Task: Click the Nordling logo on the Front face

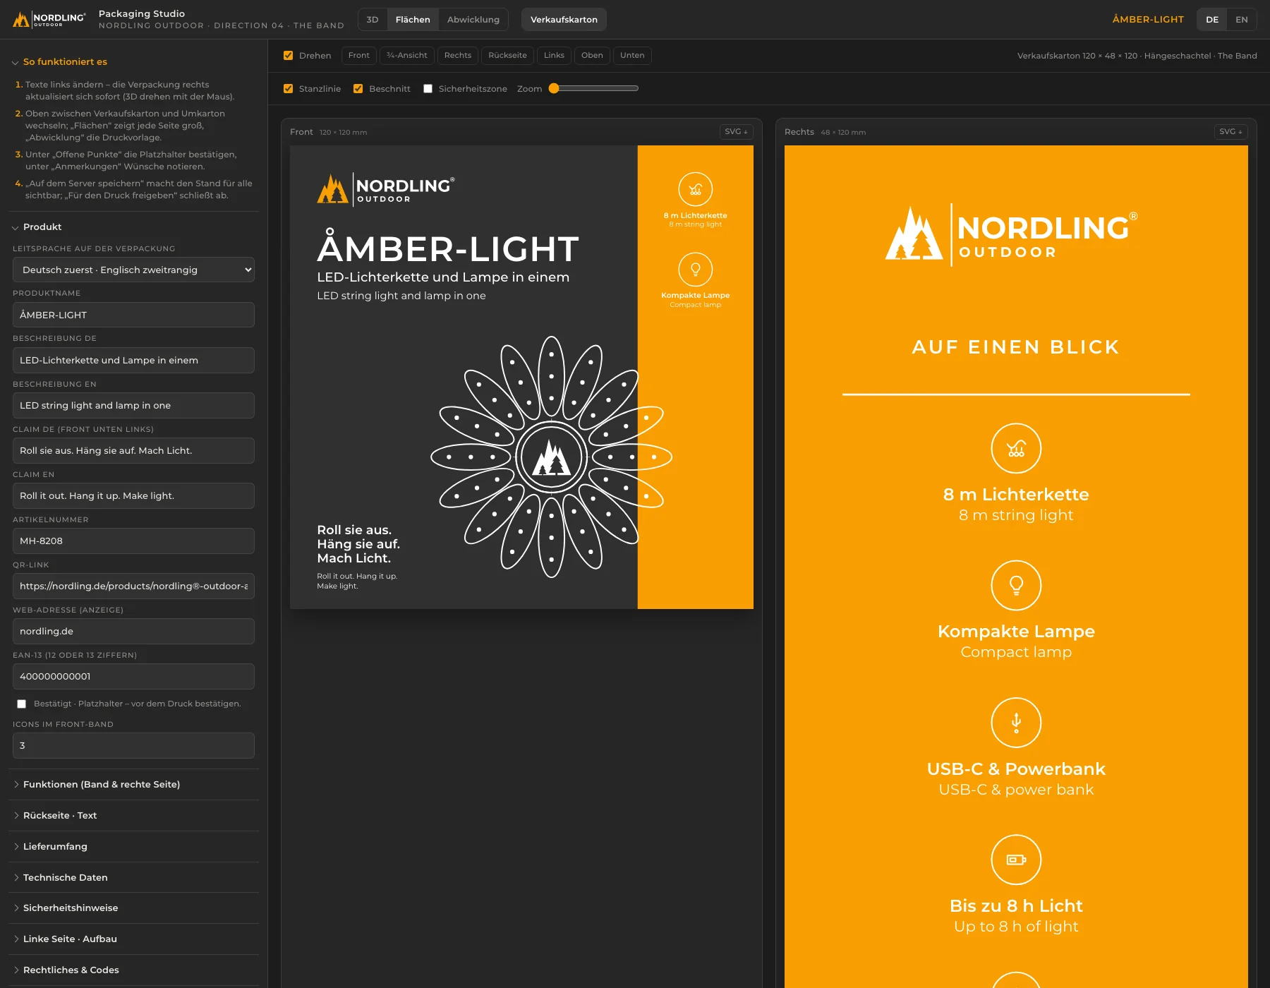Action: click(386, 189)
